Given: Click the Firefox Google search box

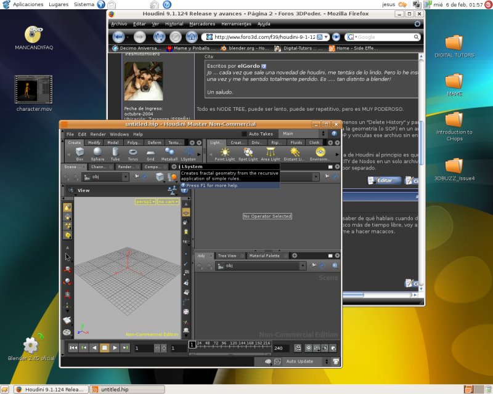Looking at the screenshot, I should click(383, 37).
